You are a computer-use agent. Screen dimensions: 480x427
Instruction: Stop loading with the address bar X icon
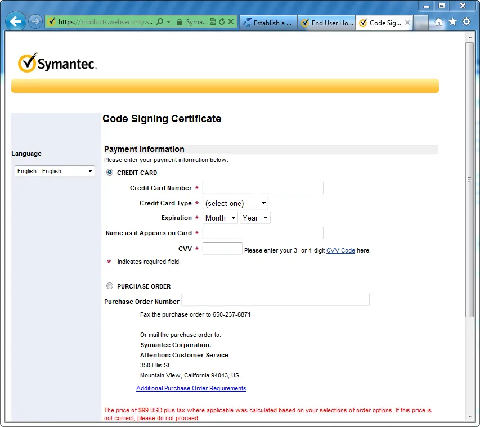pyautogui.click(x=231, y=22)
